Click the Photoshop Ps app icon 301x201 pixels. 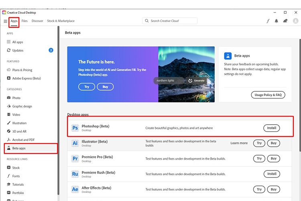point(75,128)
